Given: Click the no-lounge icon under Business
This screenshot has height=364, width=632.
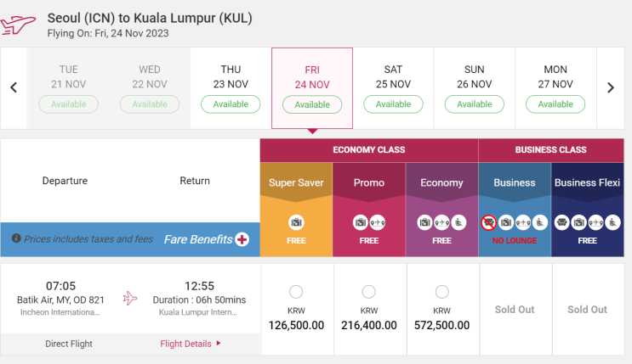Looking at the screenshot, I should coord(489,222).
